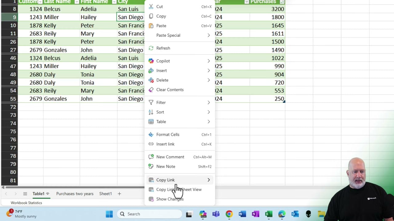Click the Copy icon in the context menu

[151, 16]
